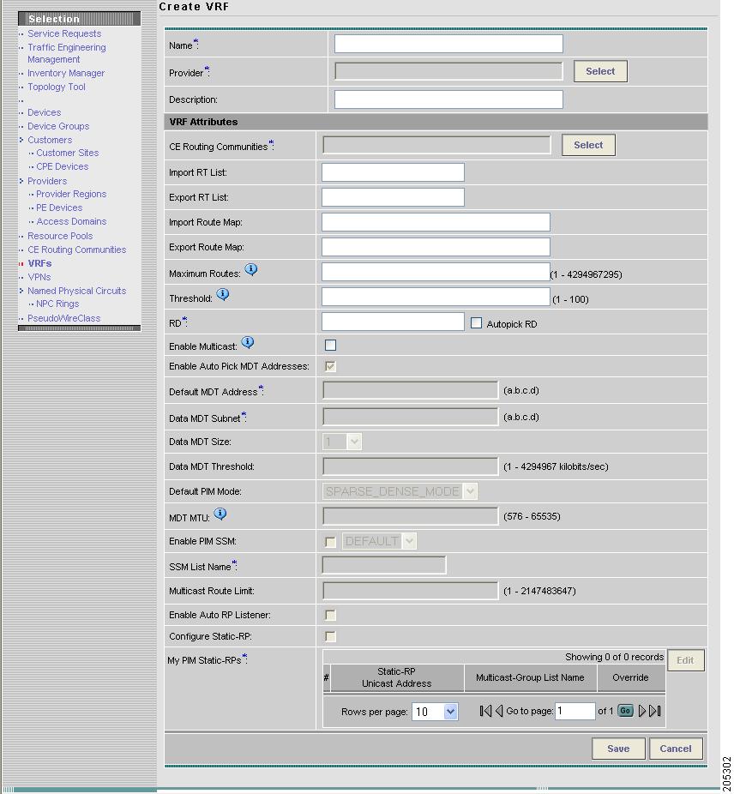Click Select button for CE Routing Communities

(x=588, y=145)
